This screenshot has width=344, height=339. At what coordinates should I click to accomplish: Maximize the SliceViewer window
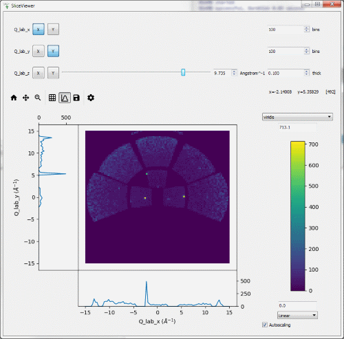click(318, 4)
